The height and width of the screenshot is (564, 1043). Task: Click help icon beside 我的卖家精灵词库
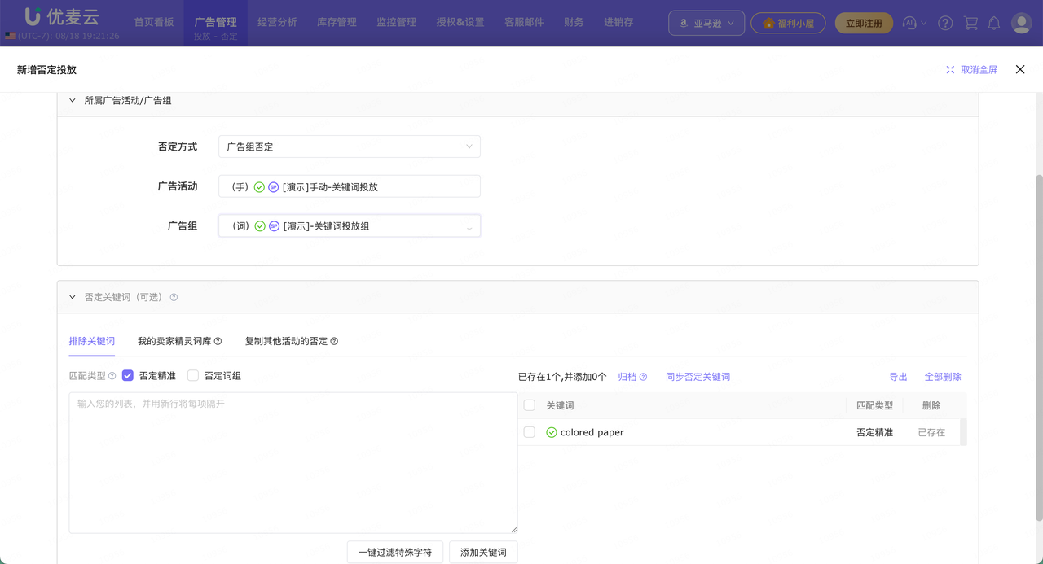(x=218, y=342)
